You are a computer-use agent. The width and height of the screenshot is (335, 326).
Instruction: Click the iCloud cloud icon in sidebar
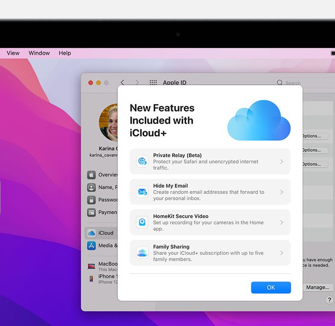click(x=92, y=233)
